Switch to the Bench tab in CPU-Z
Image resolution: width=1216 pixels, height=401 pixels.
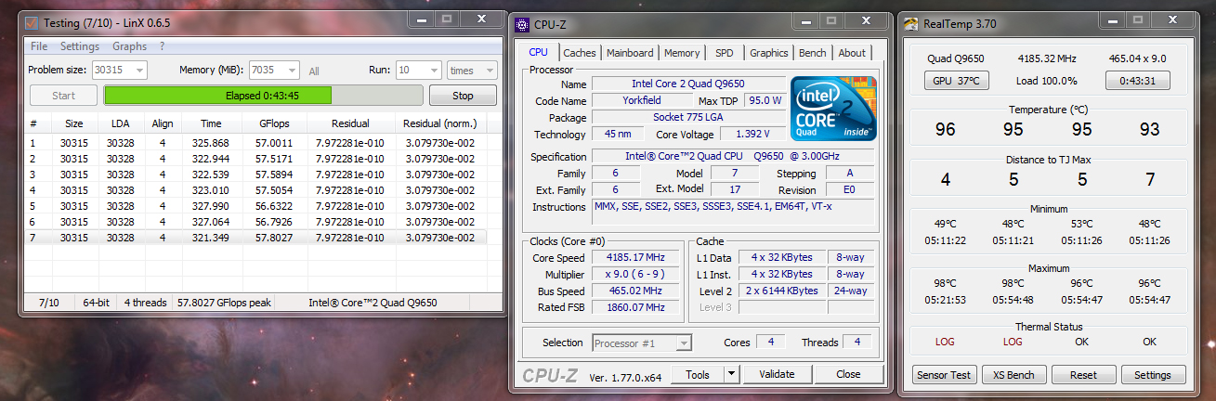(x=813, y=54)
